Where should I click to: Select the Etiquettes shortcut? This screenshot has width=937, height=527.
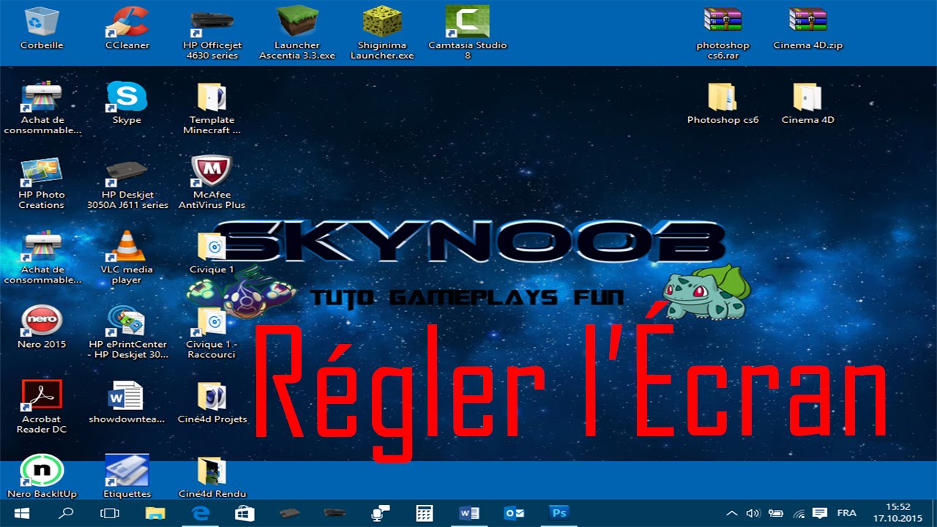(x=127, y=476)
